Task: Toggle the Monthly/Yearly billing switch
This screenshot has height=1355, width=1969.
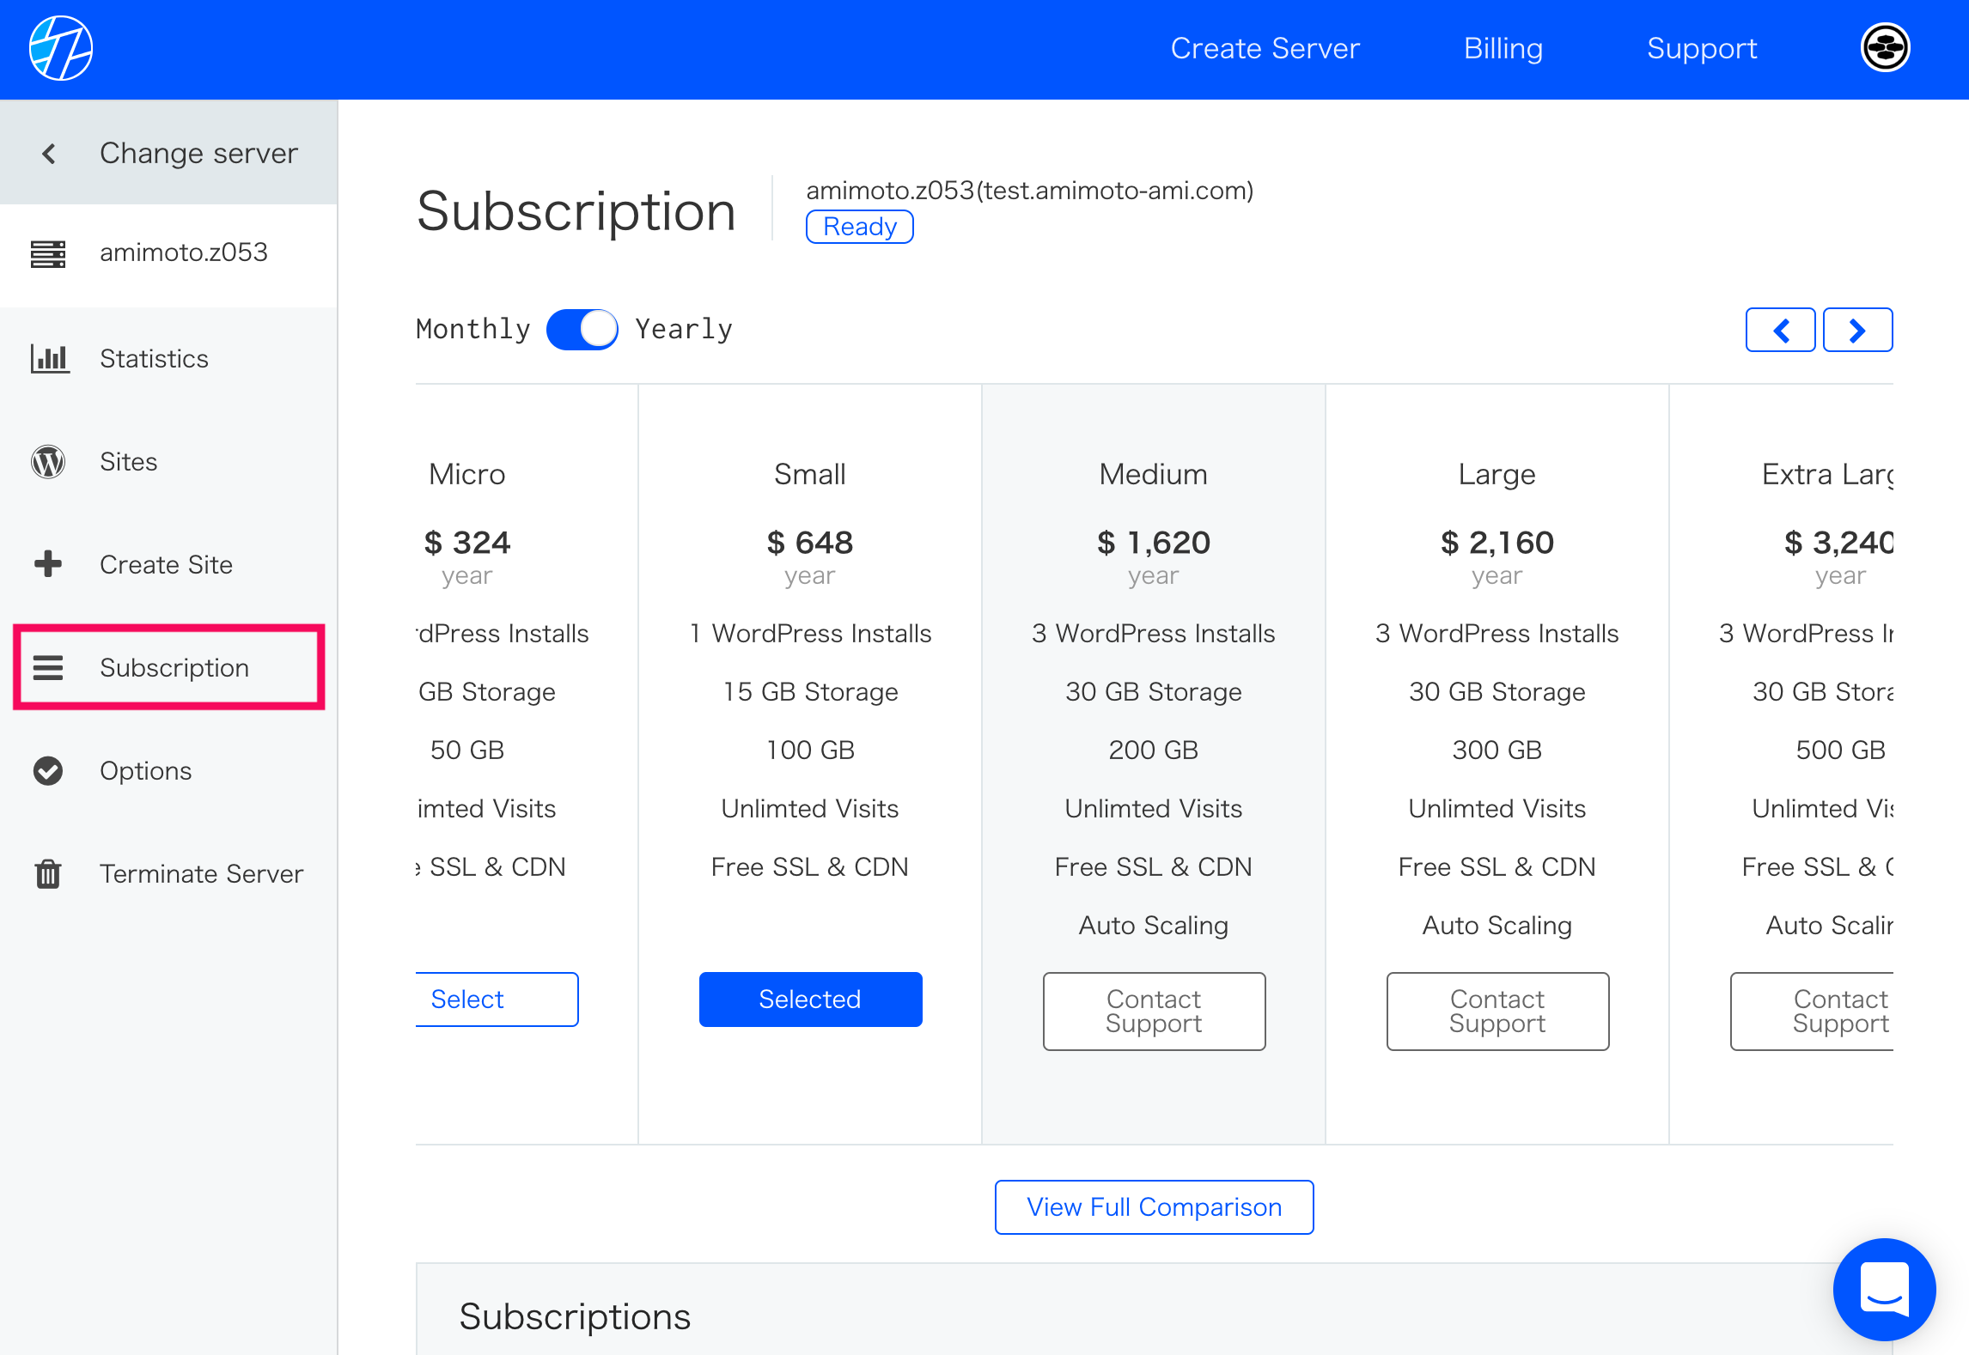Action: (582, 329)
